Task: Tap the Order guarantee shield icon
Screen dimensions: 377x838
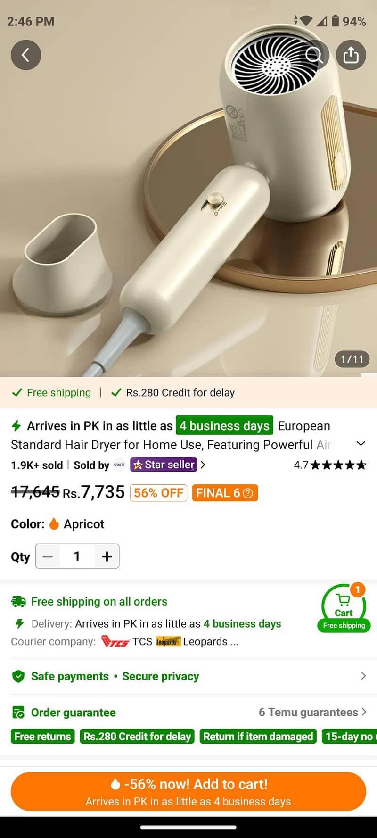Action: point(18,712)
